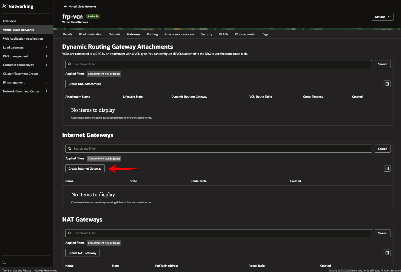Click search icon in DRG Attachments filter

click(x=70, y=64)
